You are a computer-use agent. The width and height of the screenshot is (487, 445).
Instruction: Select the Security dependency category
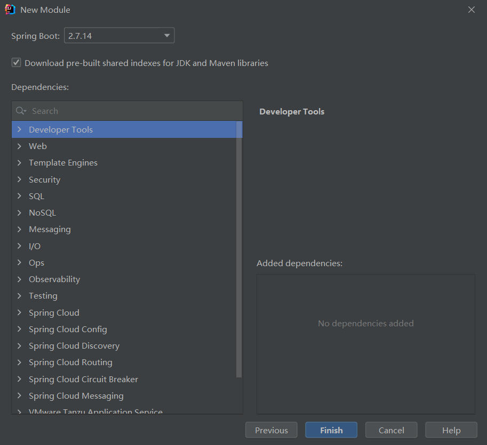tap(44, 180)
